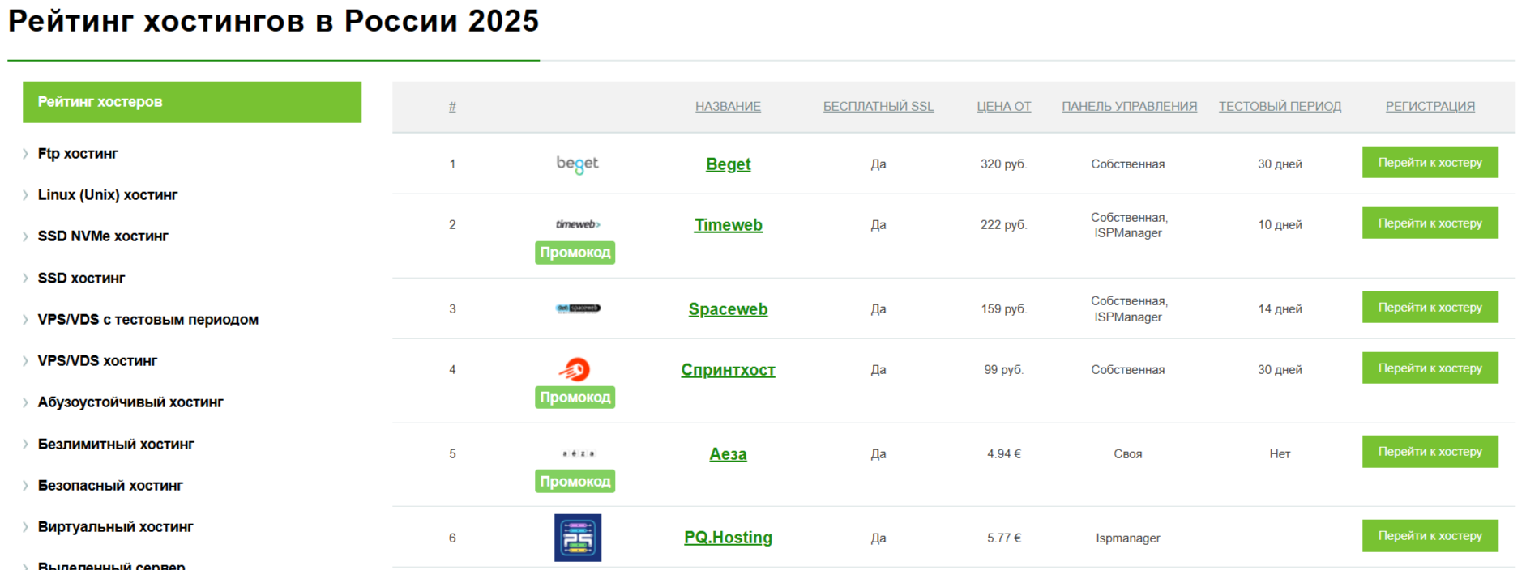Click the 320 руб. price cell
The width and height of the screenshot is (1526, 570).
tap(1003, 164)
